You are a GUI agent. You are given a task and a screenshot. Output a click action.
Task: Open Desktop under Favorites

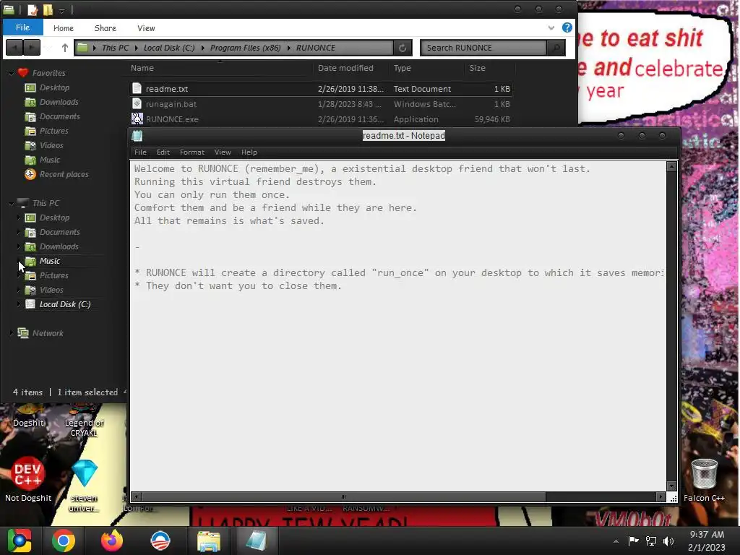tap(54, 87)
